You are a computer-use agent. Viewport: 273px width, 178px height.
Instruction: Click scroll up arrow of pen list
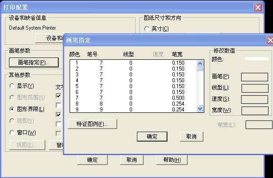click(x=200, y=63)
